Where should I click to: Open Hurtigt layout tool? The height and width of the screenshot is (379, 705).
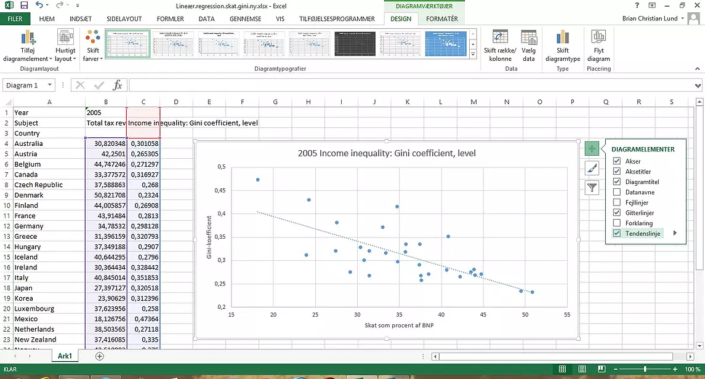click(65, 46)
